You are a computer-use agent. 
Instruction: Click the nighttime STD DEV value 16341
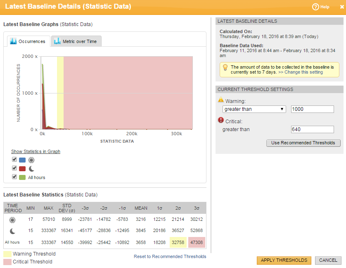67,230
